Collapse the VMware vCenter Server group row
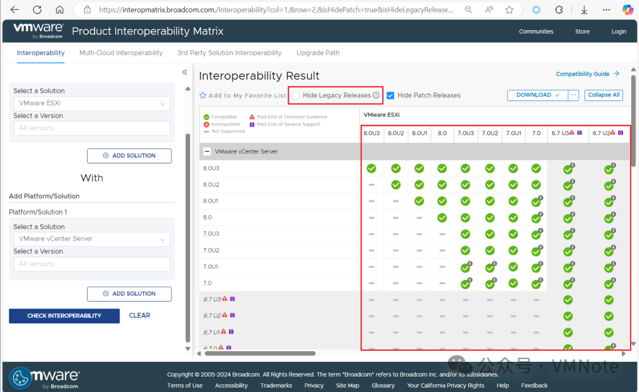 [207, 151]
